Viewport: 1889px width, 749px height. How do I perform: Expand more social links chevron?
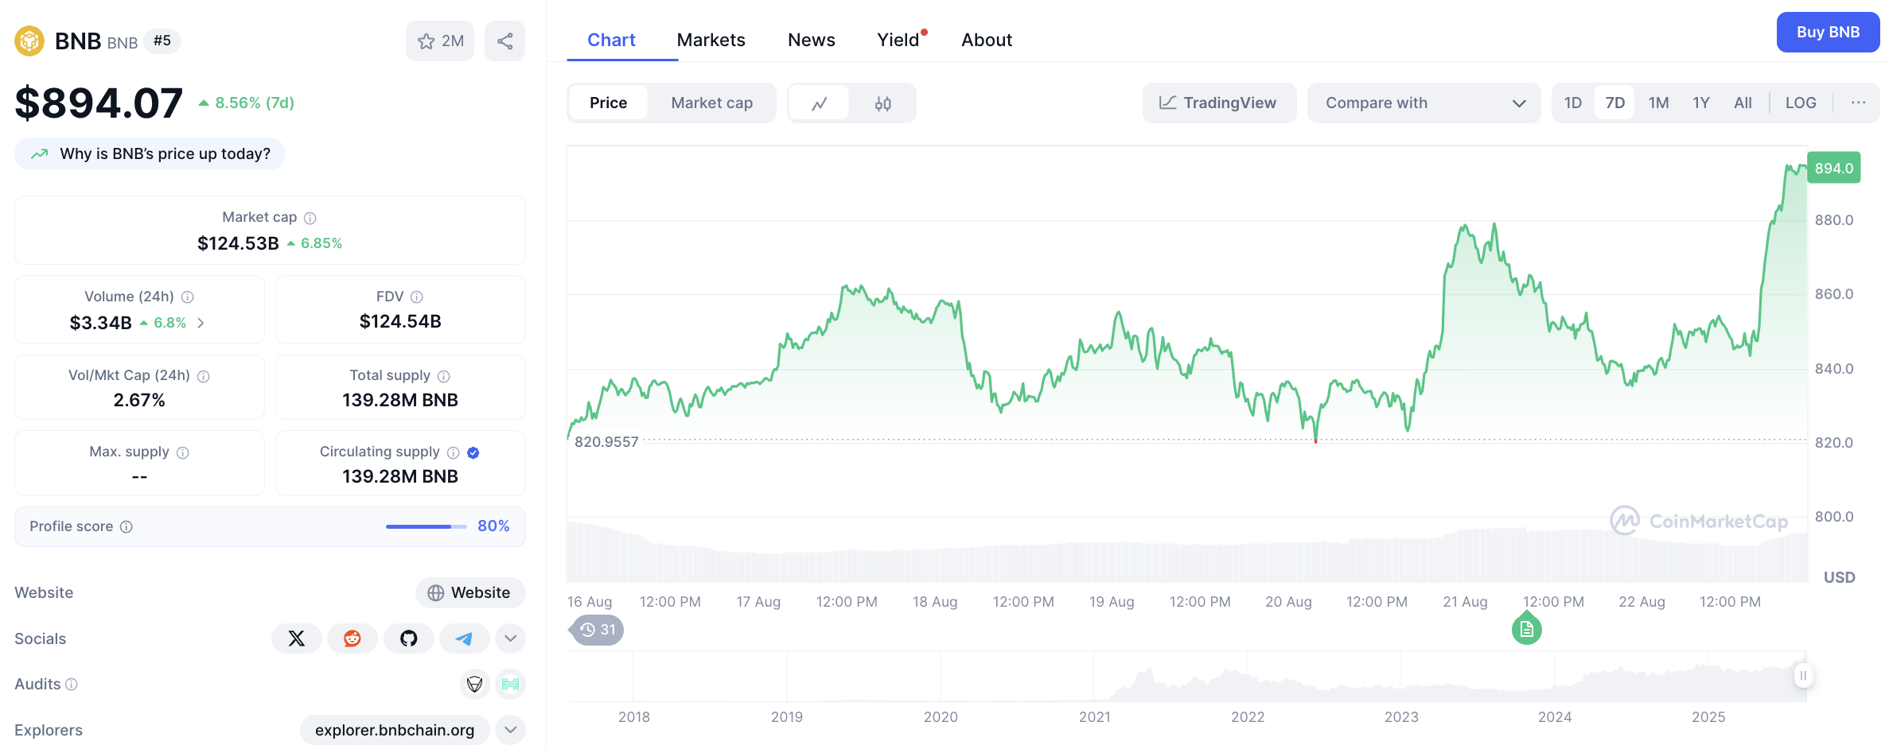pyautogui.click(x=510, y=638)
